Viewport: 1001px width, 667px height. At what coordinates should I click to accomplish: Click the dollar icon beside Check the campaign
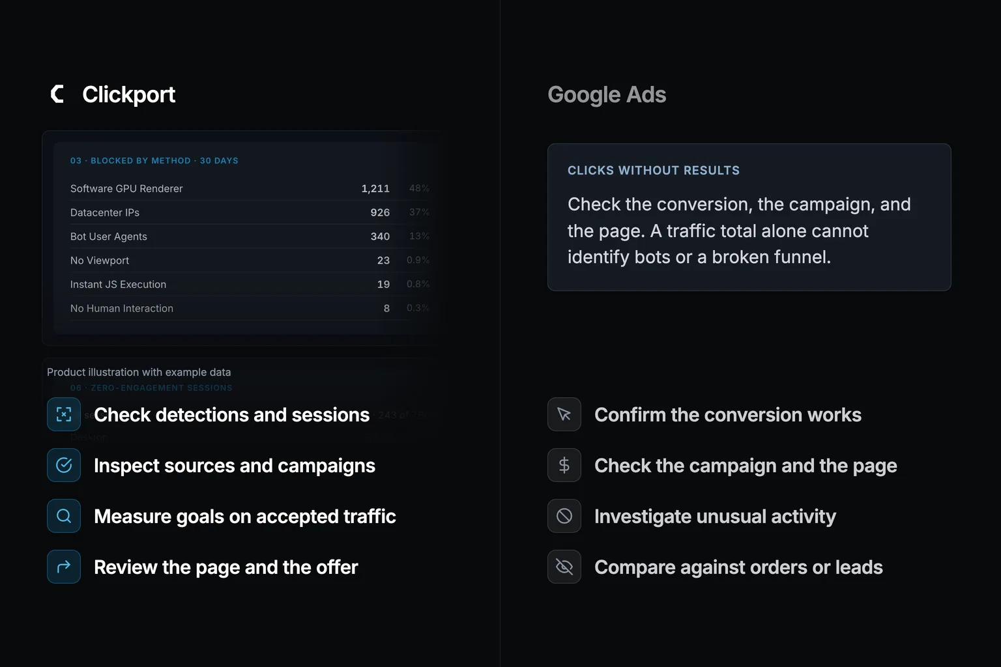tap(564, 465)
